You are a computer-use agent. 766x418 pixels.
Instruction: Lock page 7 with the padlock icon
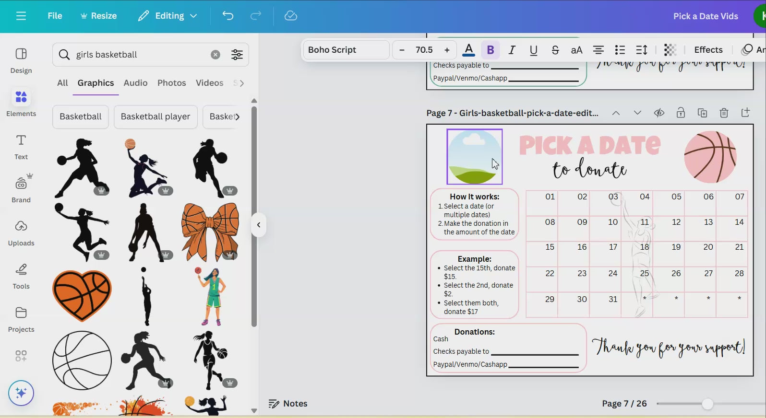681,113
